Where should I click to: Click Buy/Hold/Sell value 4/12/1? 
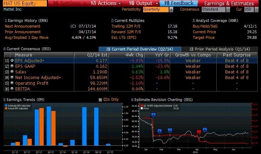coord(250,26)
